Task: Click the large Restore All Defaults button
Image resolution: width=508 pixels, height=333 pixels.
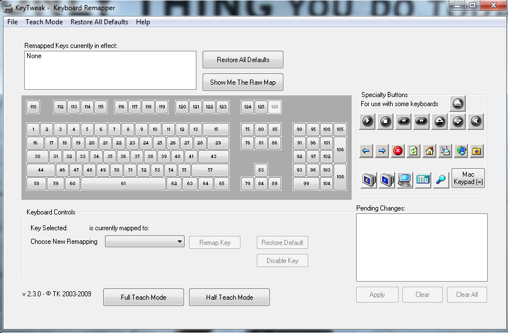Action: (x=243, y=60)
